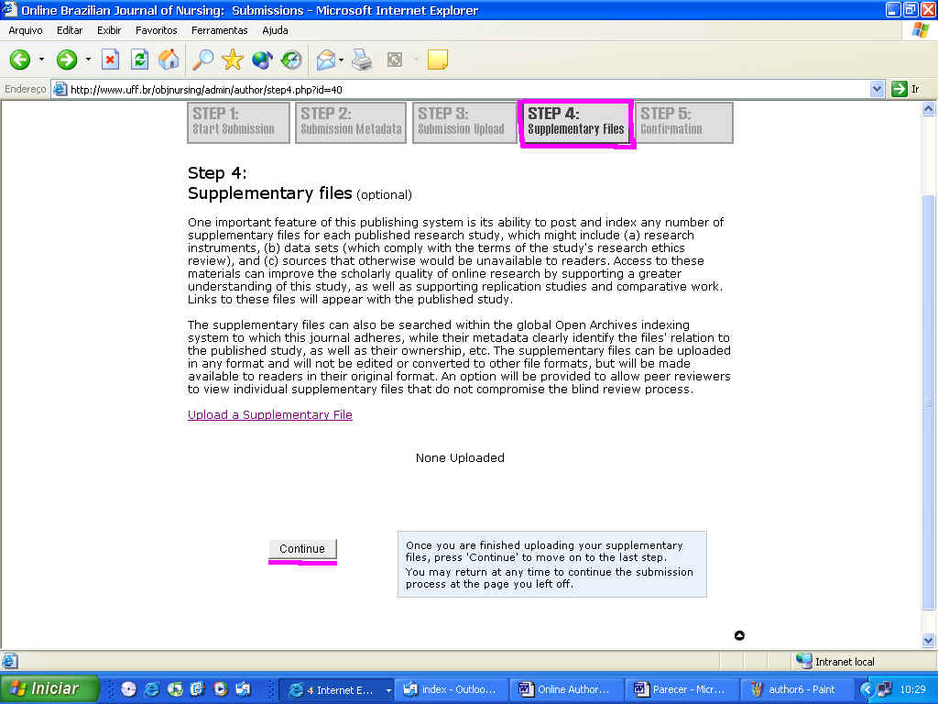
Task: Open the History toolbar icon
Action: (x=291, y=60)
